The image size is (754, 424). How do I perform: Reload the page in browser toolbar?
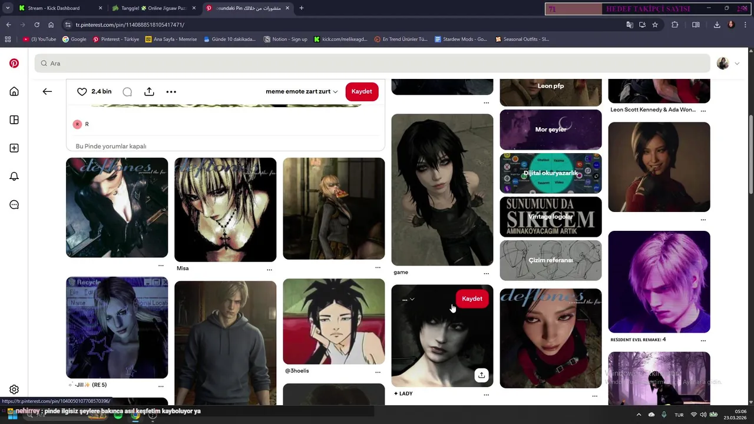click(x=37, y=25)
